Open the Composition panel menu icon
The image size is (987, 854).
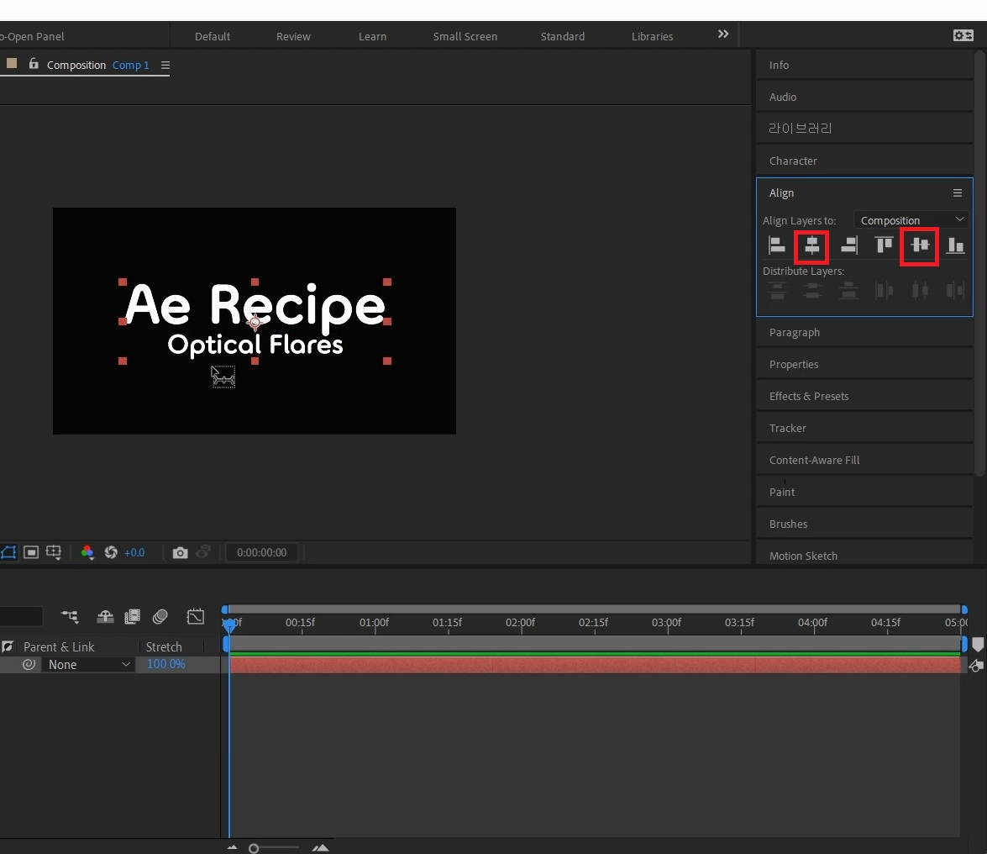165,66
